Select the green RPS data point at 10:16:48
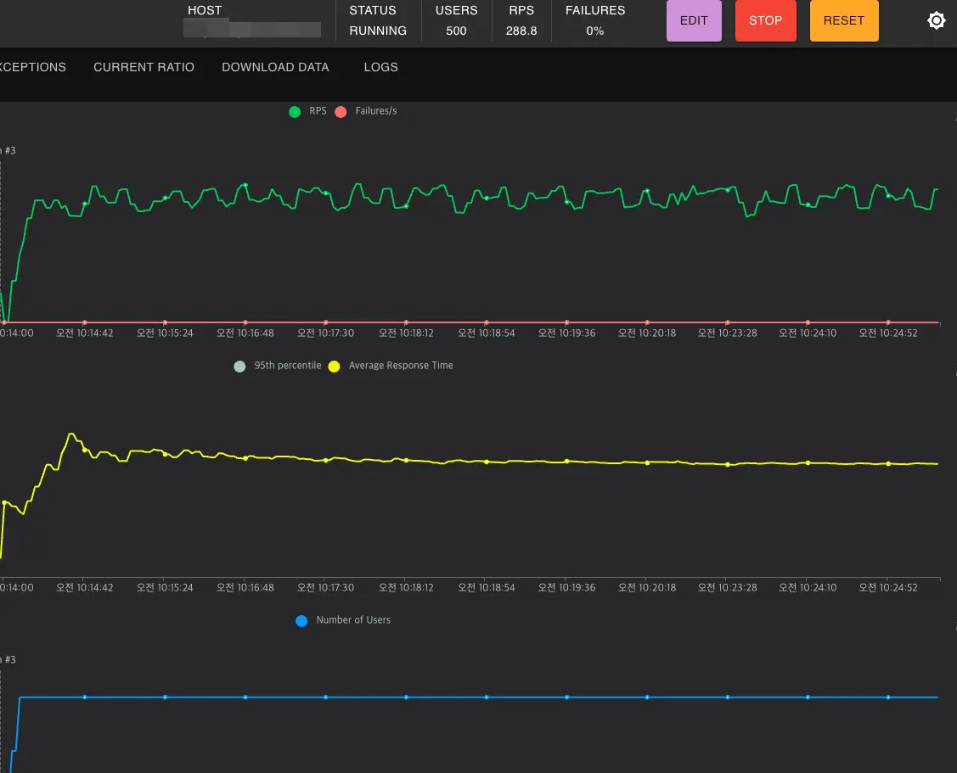 [245, 184]
